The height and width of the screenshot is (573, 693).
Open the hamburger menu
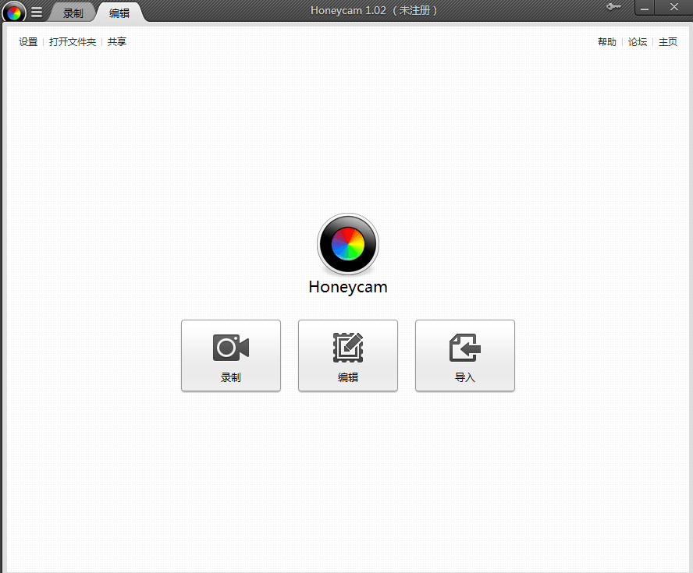37,12
